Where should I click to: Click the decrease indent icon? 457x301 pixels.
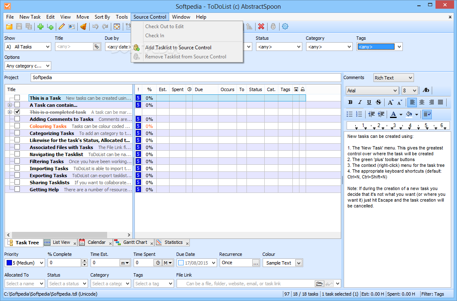(x=371, y=114)
